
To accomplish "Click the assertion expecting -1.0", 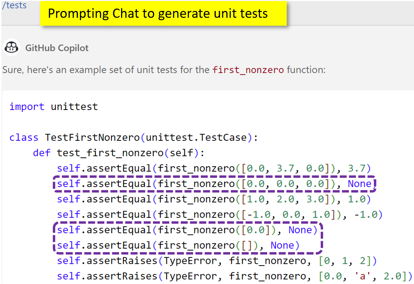I will coord(220,215).
